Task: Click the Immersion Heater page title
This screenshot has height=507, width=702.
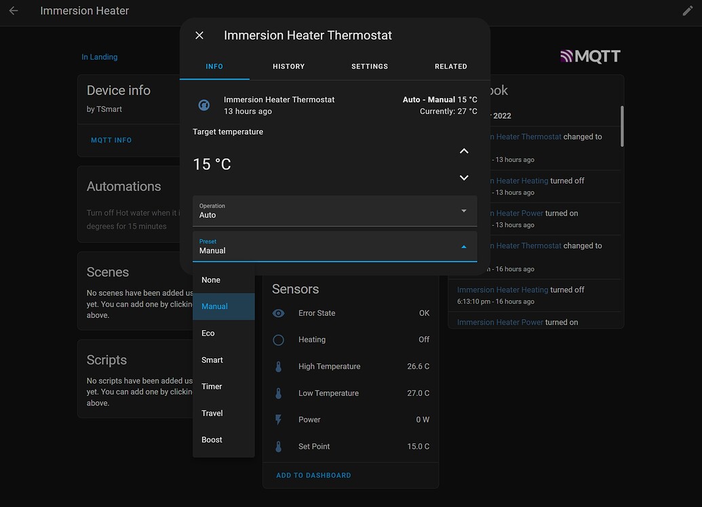Action: point(85,11)
